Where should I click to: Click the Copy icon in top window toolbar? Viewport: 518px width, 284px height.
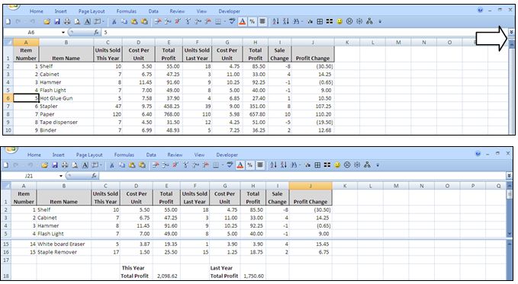pos(124,21)
